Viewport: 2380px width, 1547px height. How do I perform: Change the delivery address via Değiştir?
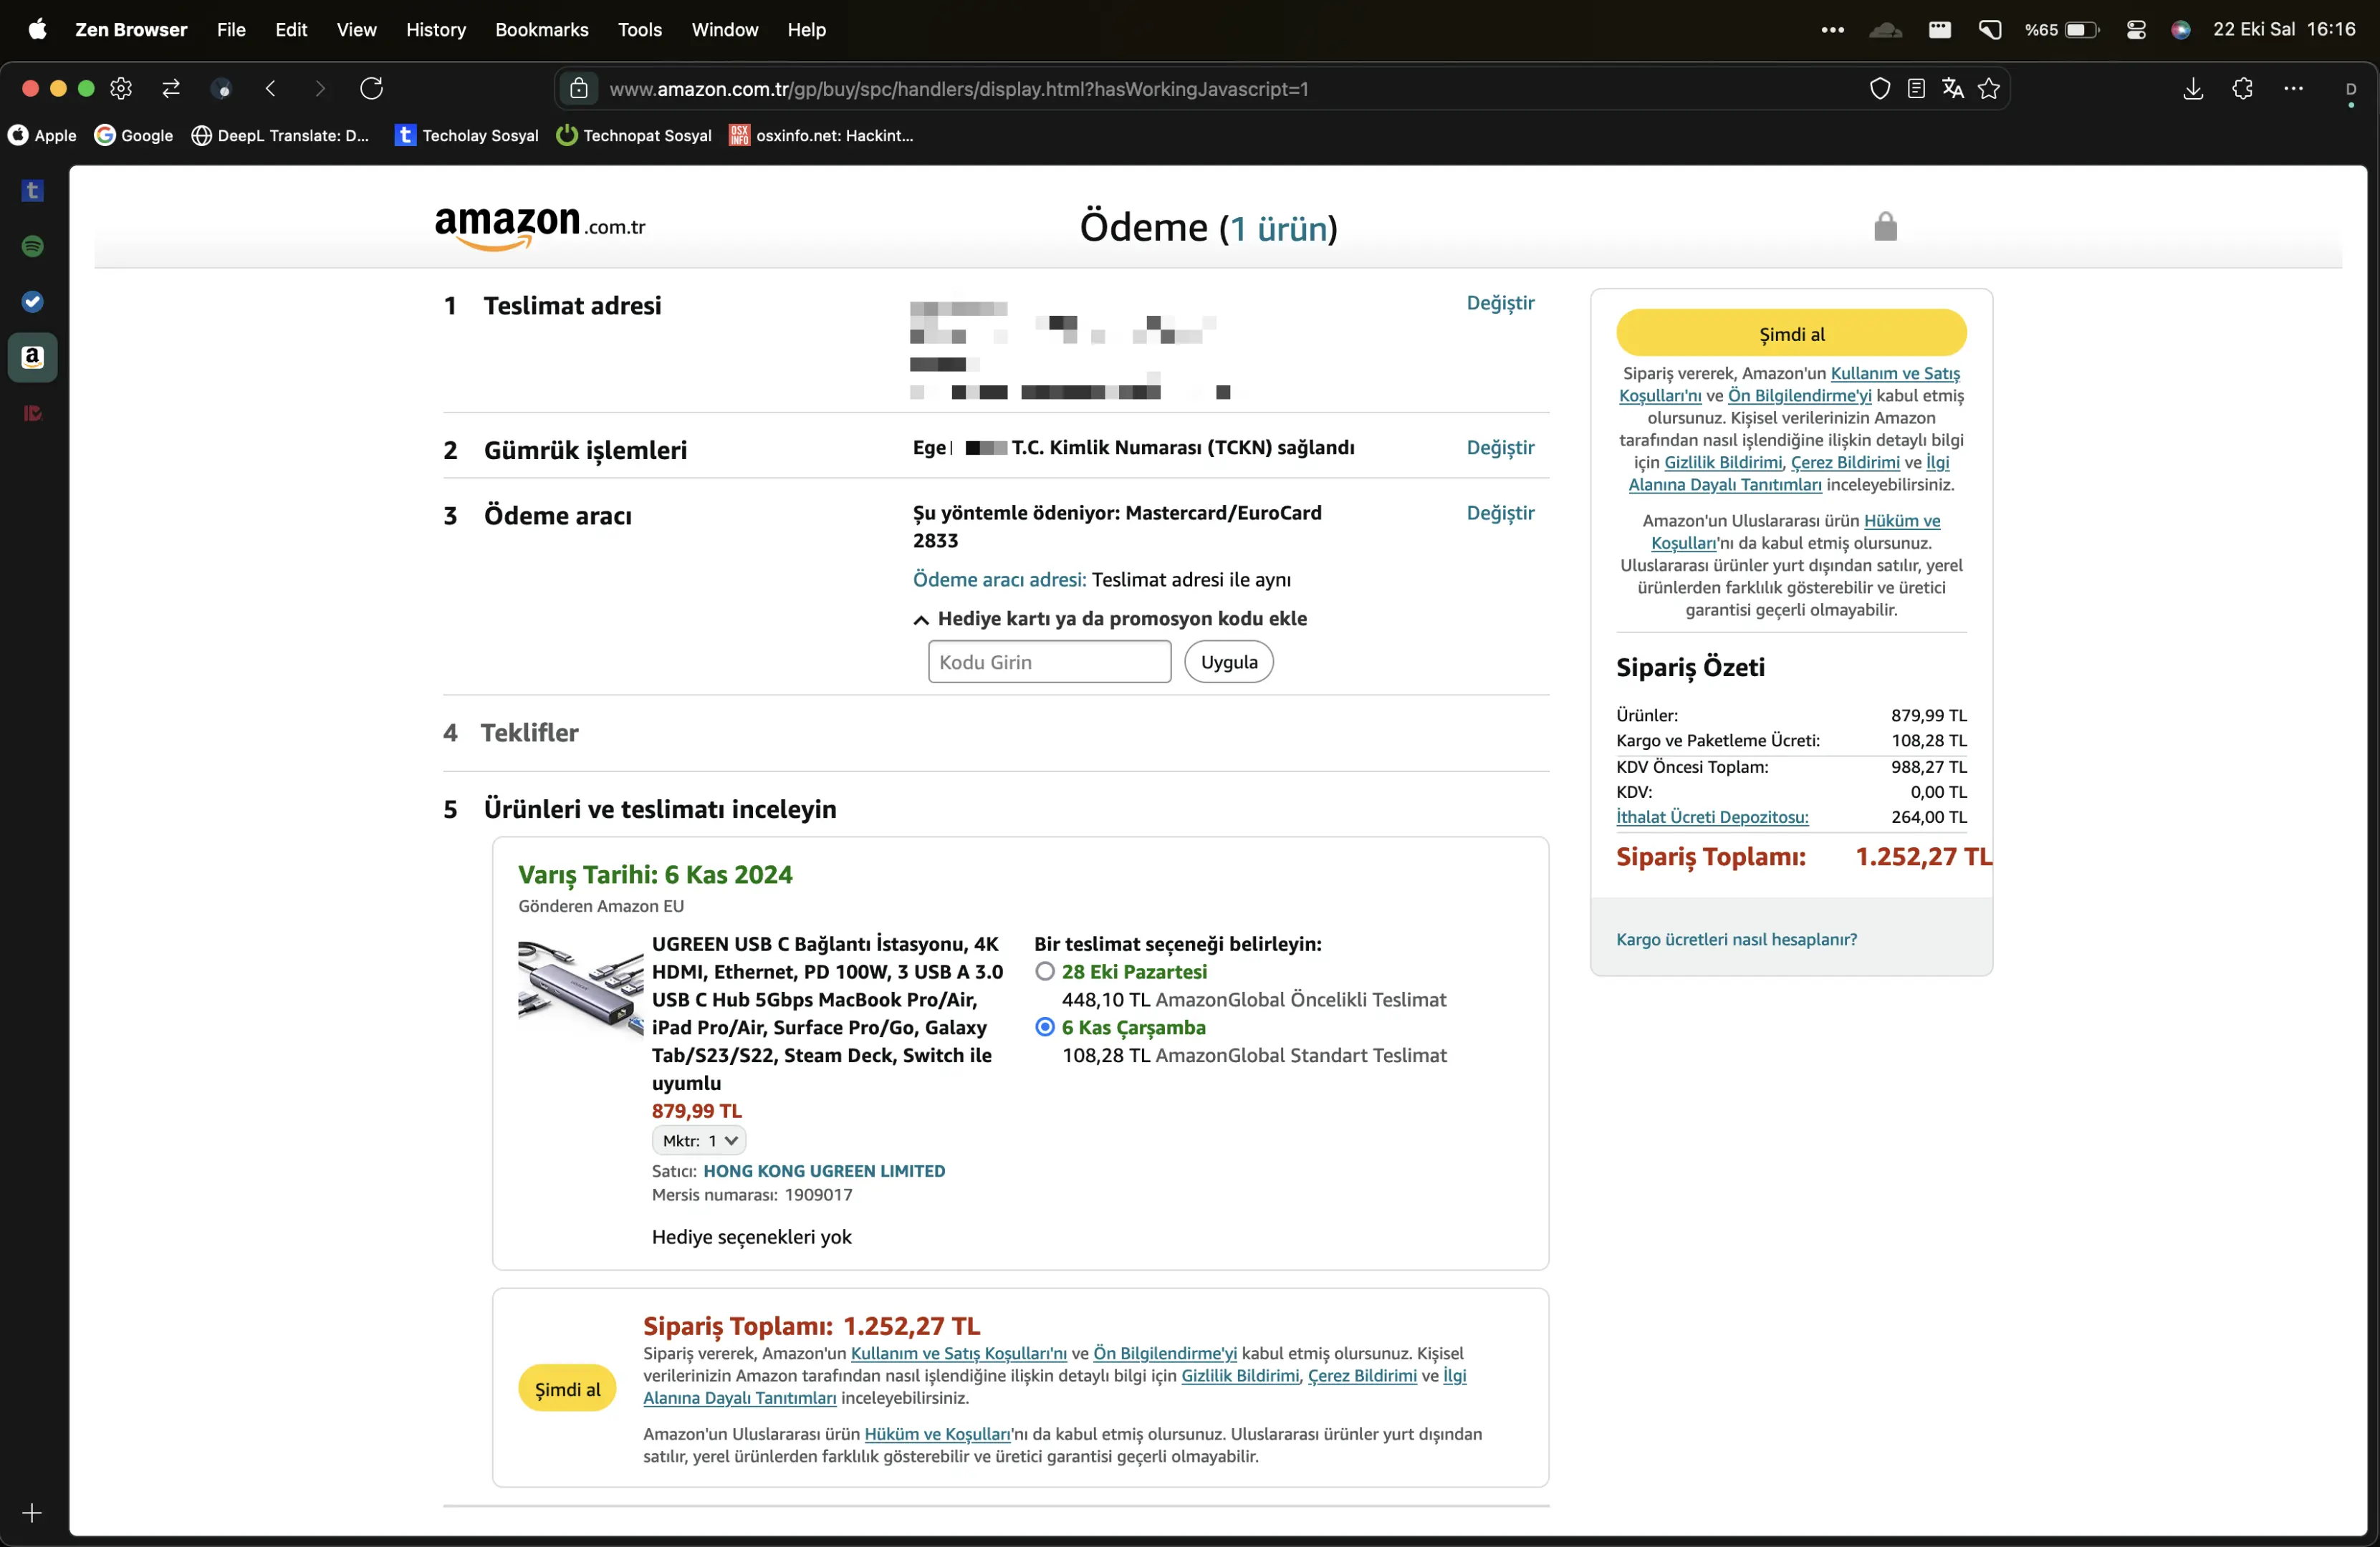pyautogui.click(x=1500, y=303)
